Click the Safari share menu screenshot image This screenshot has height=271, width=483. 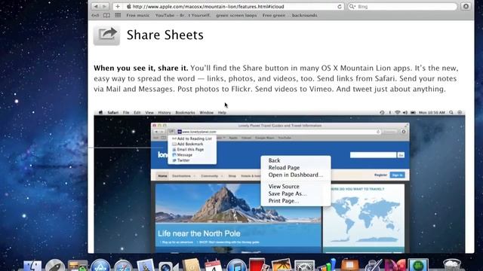coord(279,181)
